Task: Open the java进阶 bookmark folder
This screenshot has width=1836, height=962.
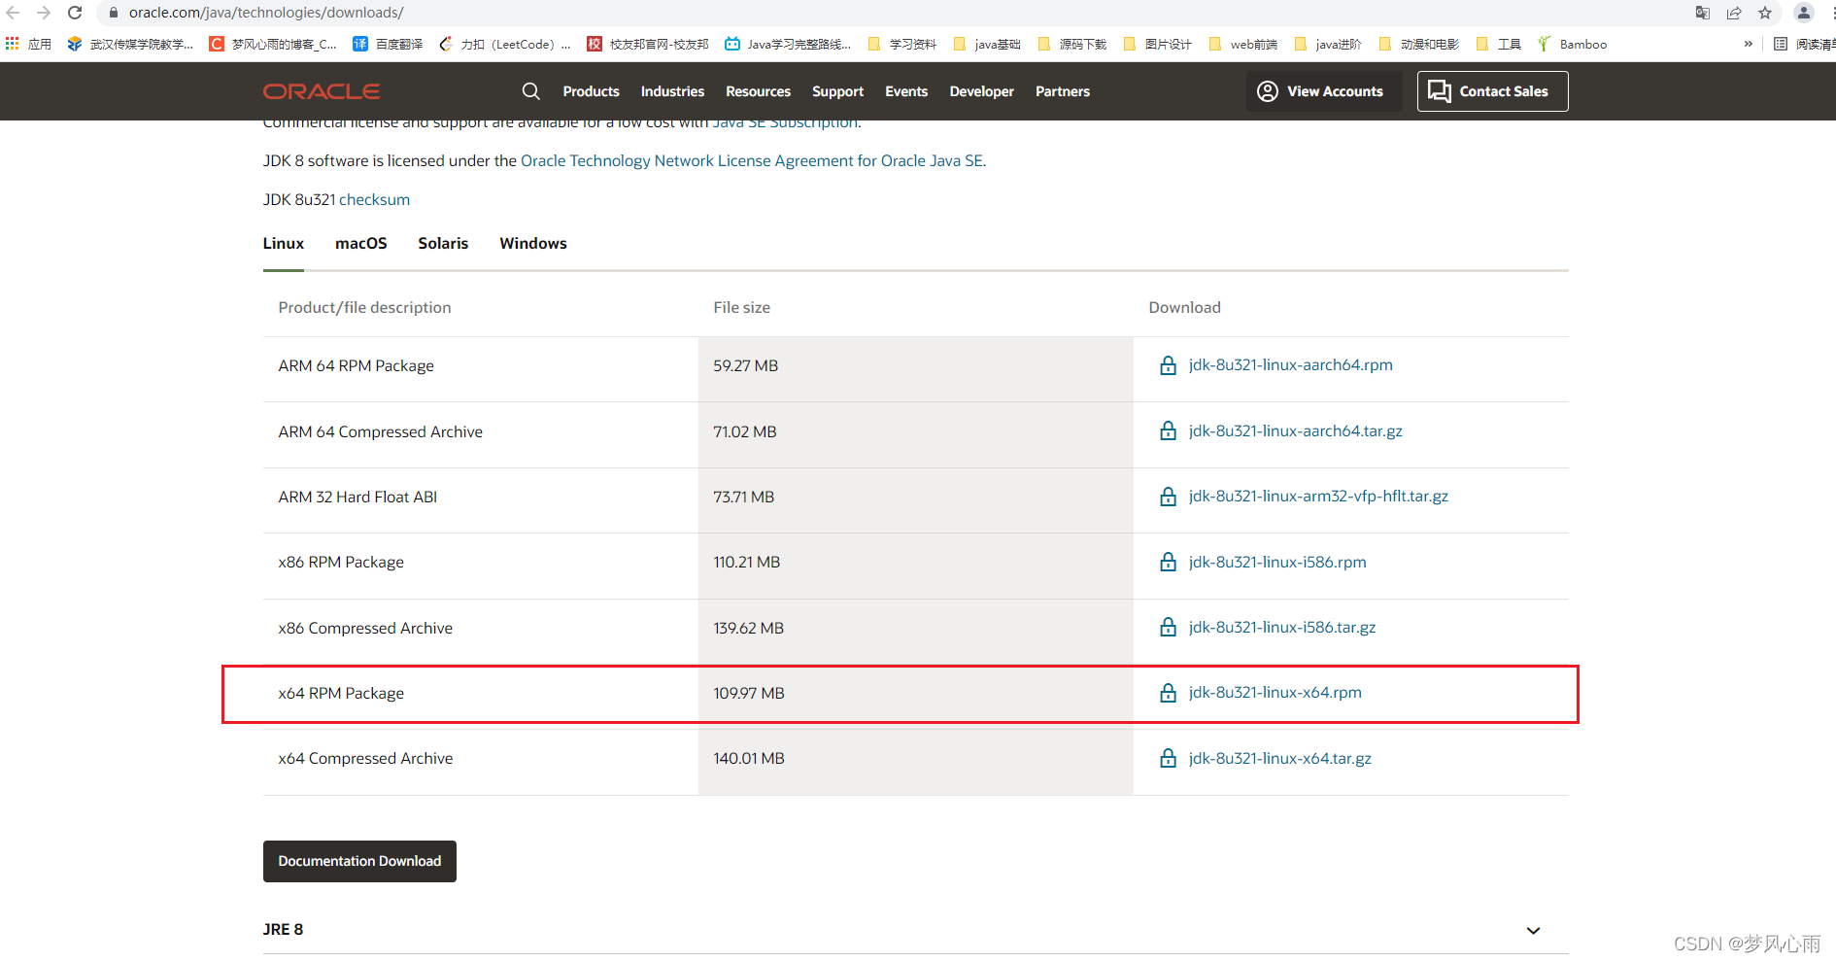Action: [1328, 44]
